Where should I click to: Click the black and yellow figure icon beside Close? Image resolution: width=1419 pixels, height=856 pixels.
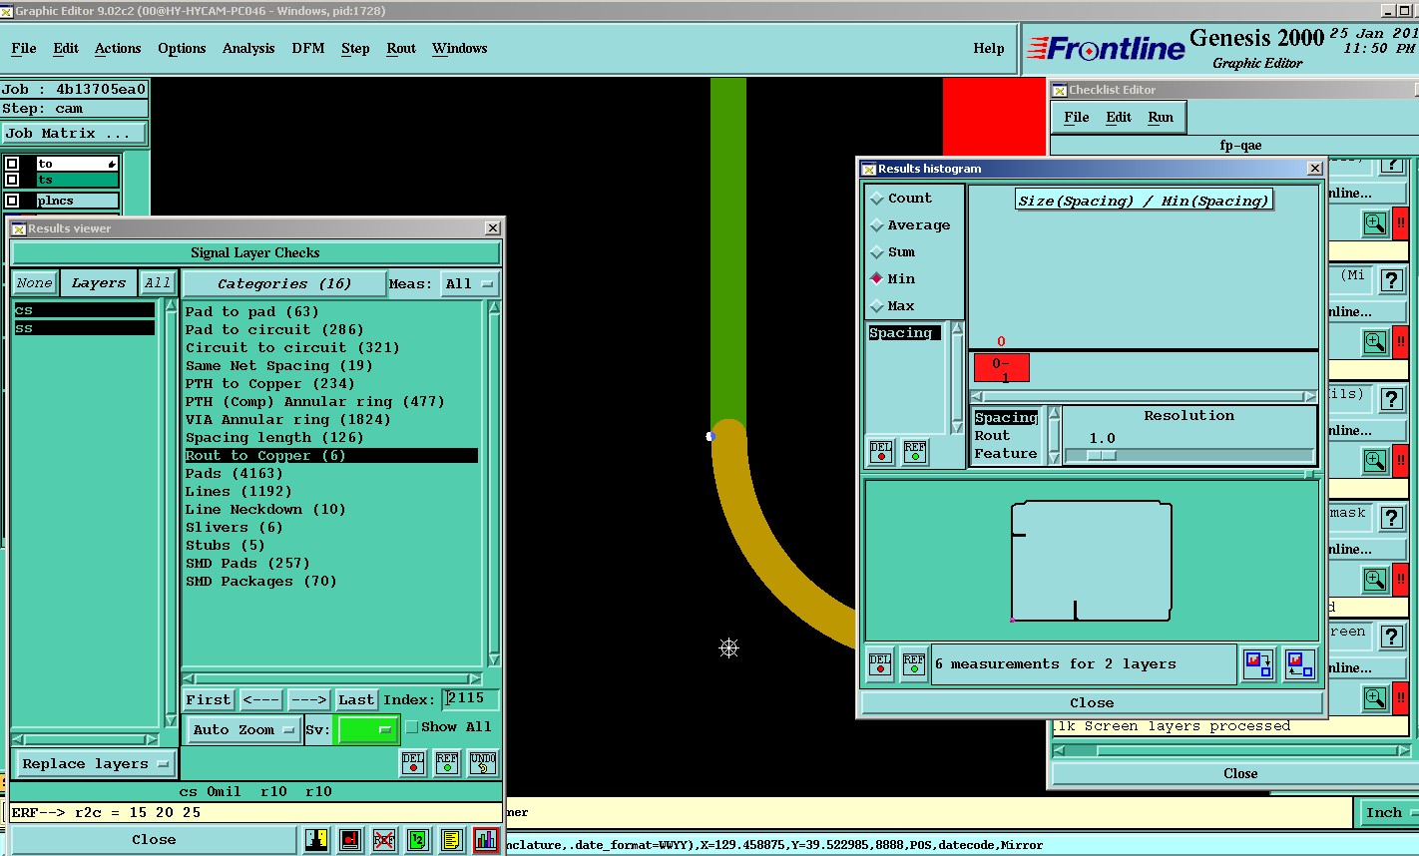(317, 840)
